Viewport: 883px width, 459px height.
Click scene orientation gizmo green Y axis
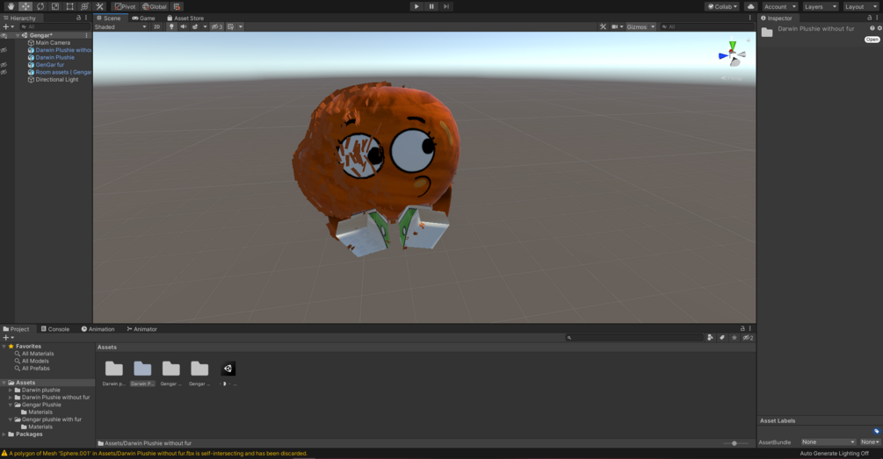732,45
